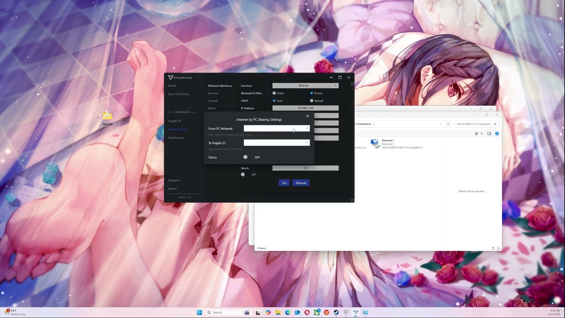Click the Metric field showing 25

click(305, 168)
